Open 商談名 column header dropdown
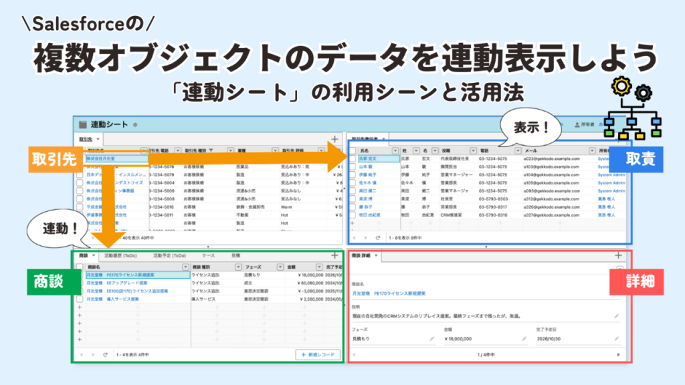 185,267
